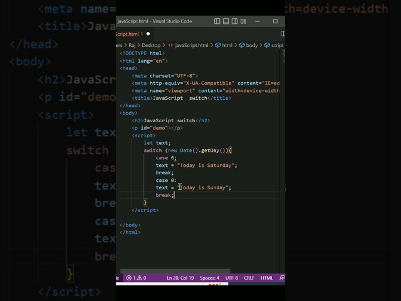Split the editor with the split icon
This screenshot has height=301, width=401.
click(x=283, y=34)
